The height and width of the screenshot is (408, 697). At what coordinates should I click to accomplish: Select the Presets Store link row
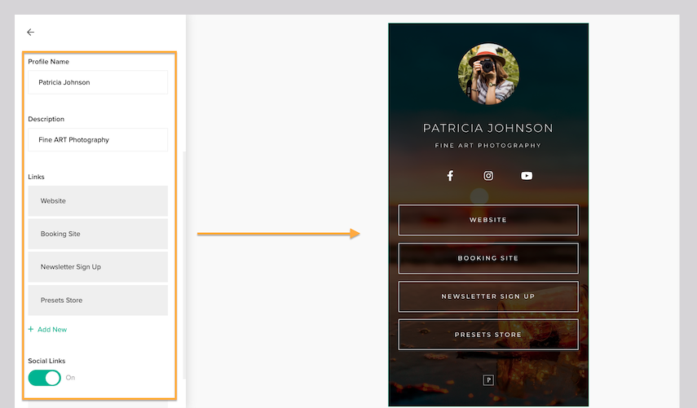(98, 301)
